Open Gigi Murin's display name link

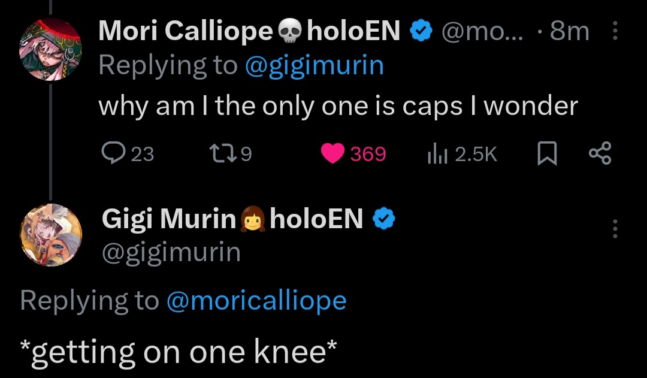pyautogui.click(x=169, y=219)
